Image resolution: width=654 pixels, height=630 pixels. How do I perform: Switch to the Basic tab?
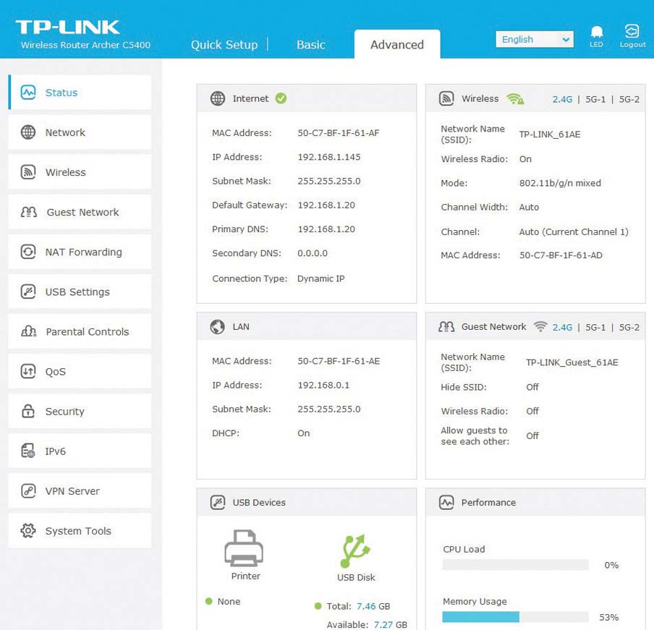(311, 45)
